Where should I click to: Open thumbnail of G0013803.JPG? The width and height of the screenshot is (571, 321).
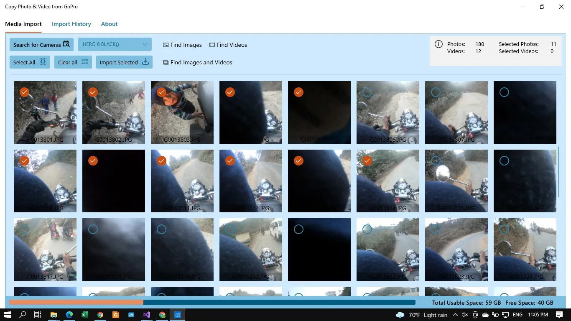pos(182,112)
